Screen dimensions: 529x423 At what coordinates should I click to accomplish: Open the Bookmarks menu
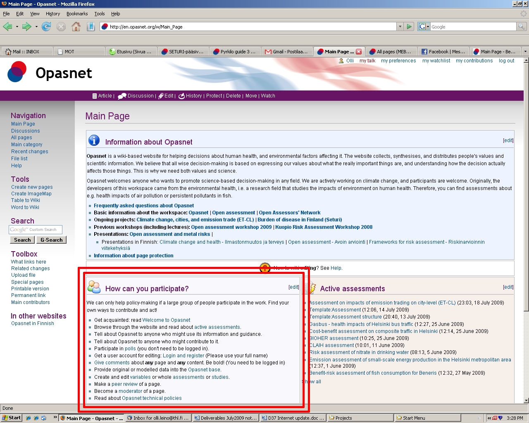(77, 14)
